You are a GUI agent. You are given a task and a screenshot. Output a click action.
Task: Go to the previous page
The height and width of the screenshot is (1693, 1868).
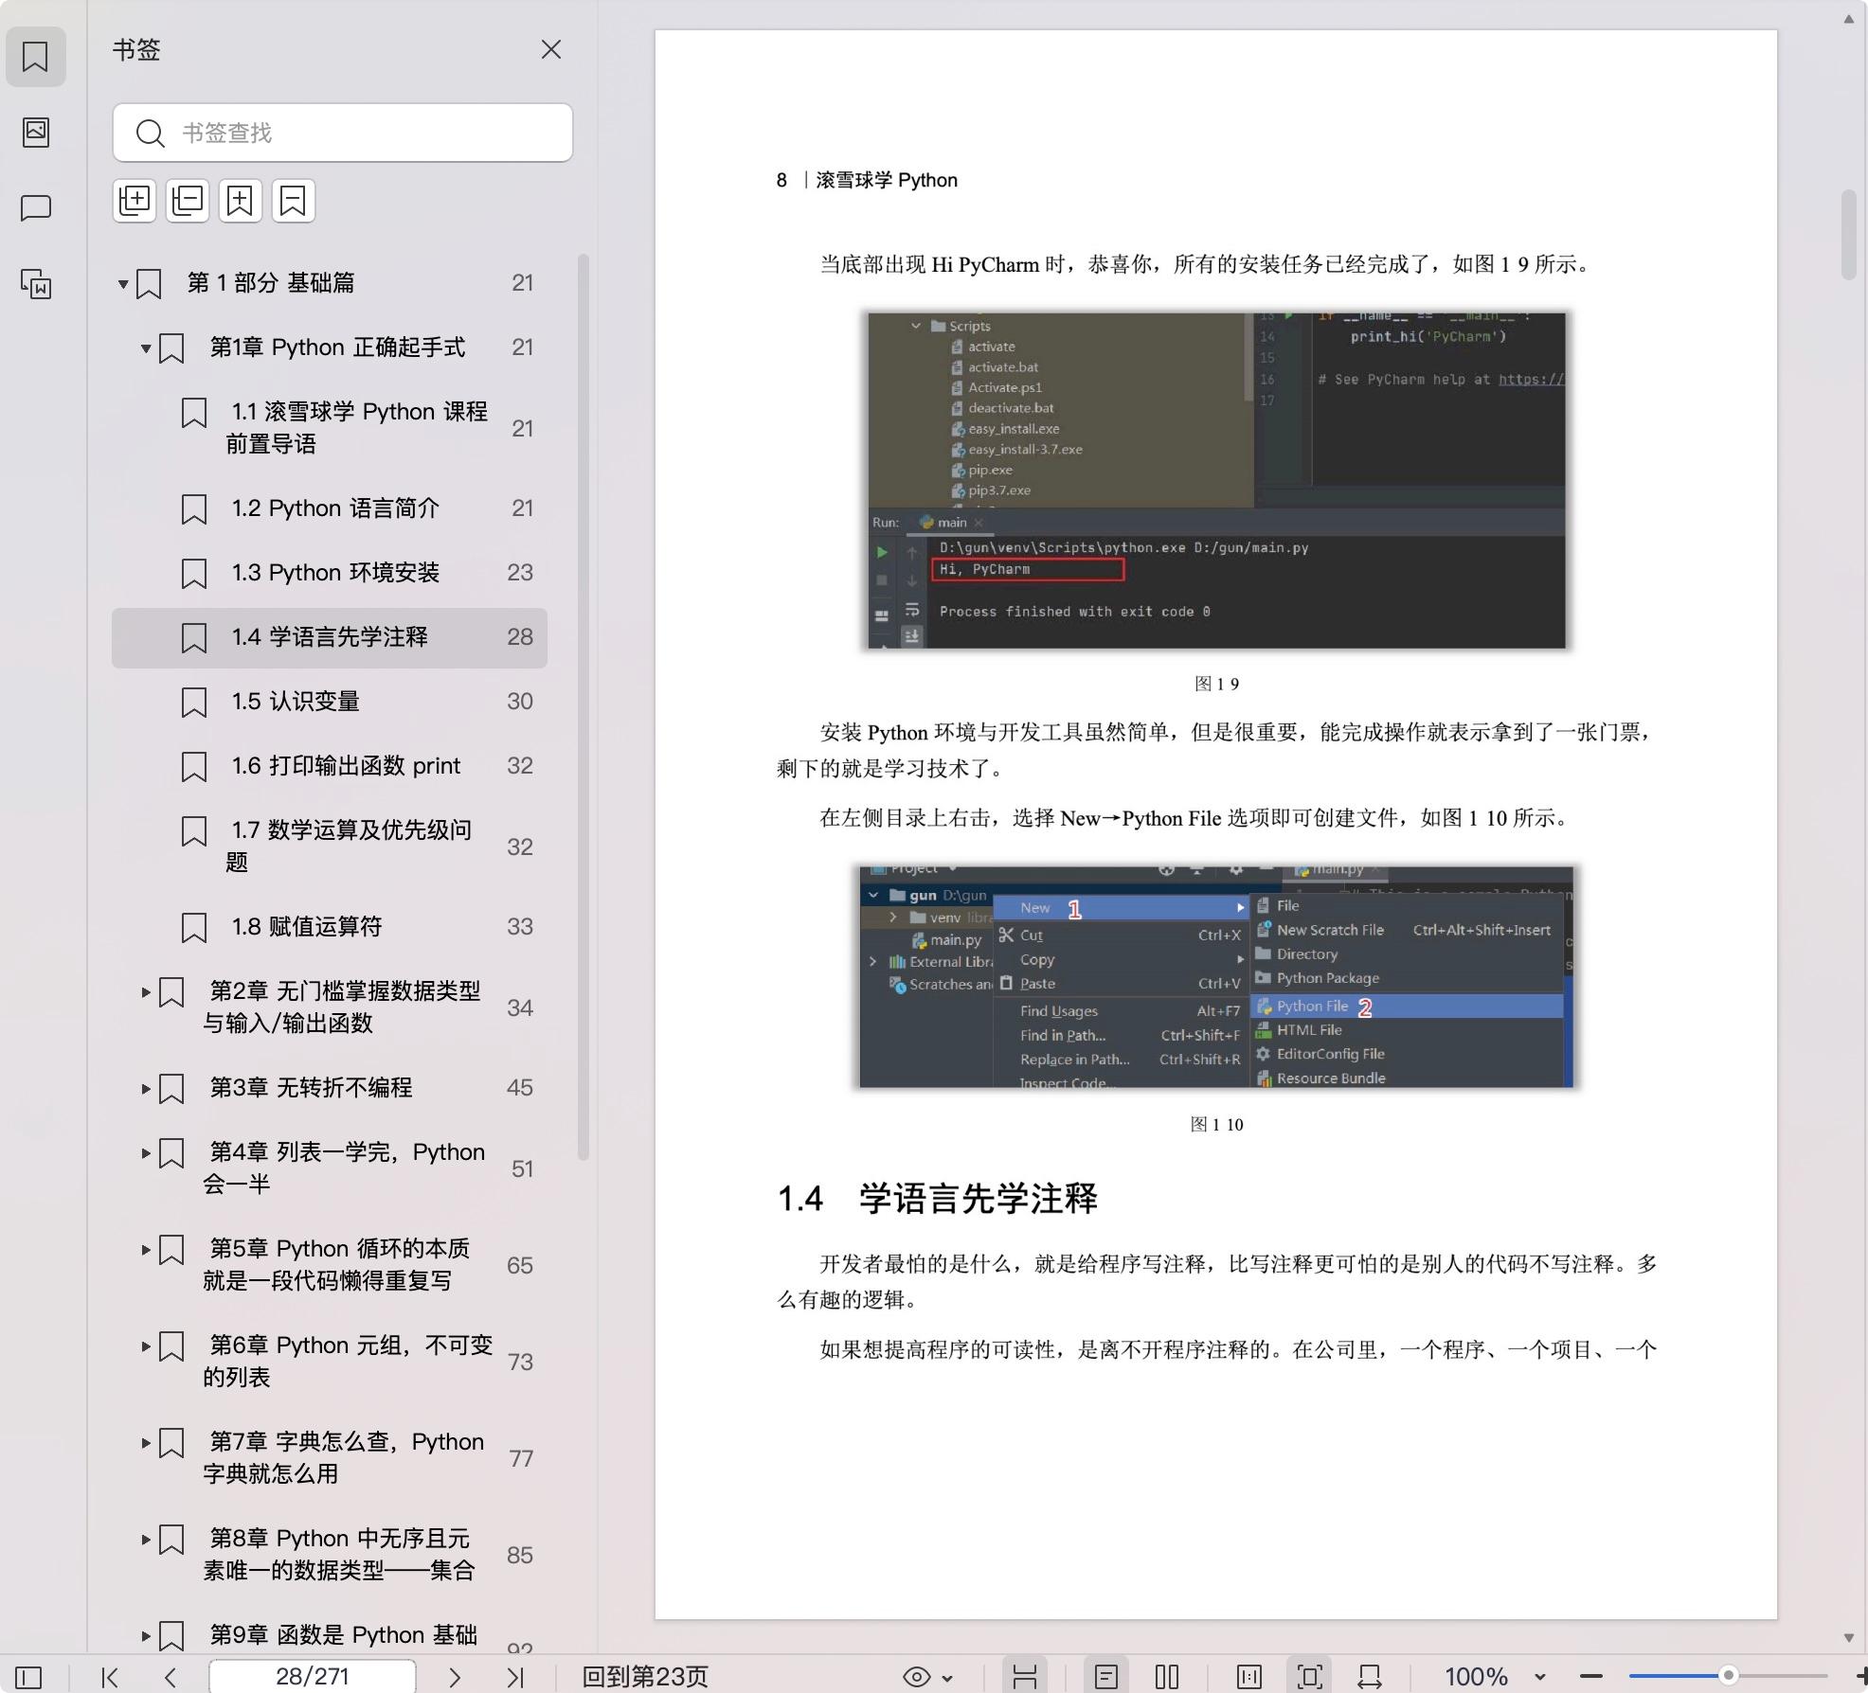171,1677
